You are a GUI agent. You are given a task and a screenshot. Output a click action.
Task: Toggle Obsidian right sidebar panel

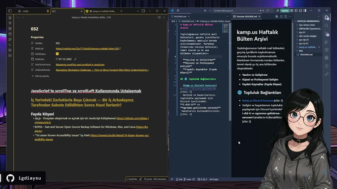click(143, 11)
